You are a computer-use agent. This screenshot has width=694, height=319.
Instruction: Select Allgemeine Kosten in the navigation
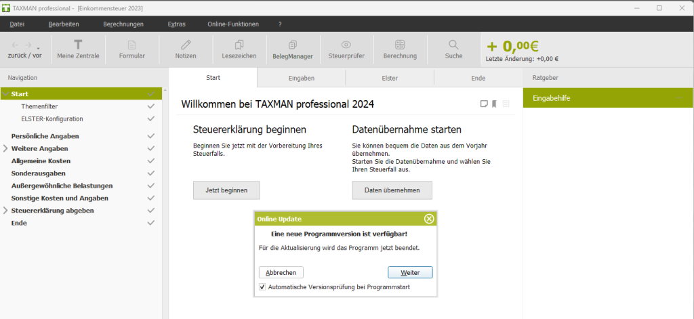pyautogui.click(x=41, y=161)
